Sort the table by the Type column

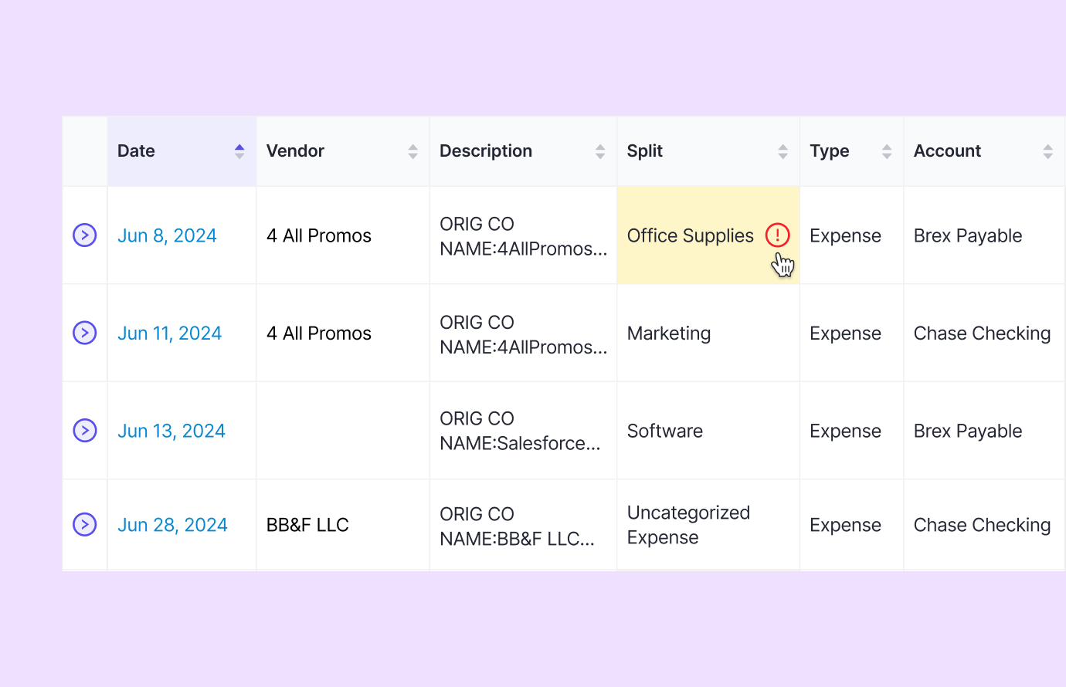885,151
